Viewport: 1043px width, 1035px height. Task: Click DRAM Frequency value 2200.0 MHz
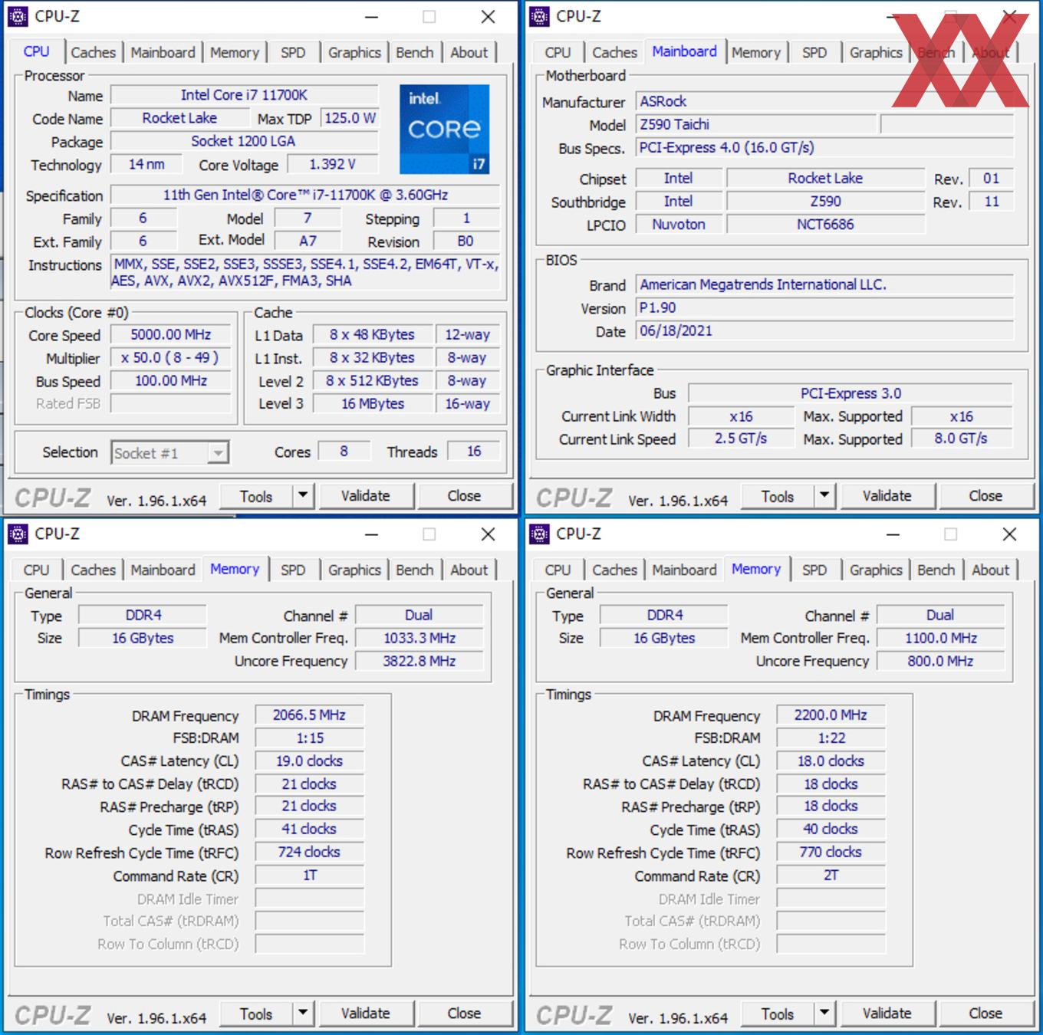[831, 715]
